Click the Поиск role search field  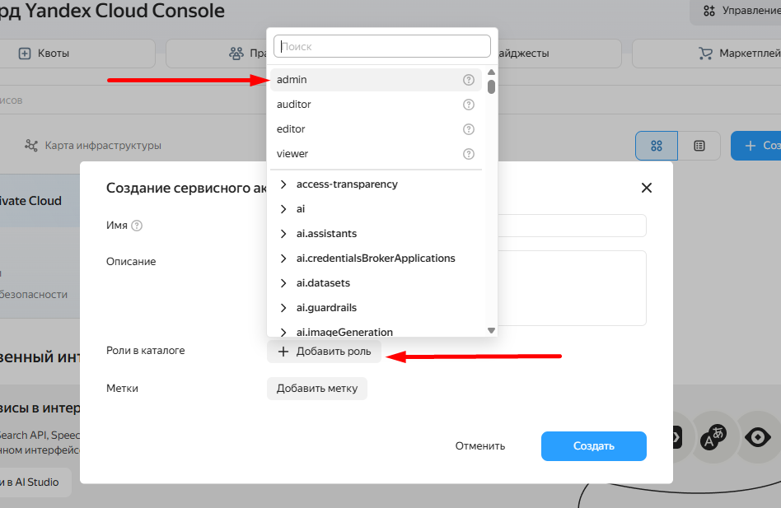382,46
